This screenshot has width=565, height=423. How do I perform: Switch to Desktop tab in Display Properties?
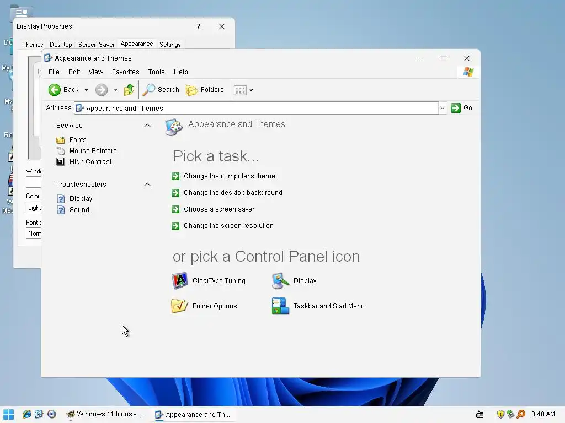(x=61, y=45)
